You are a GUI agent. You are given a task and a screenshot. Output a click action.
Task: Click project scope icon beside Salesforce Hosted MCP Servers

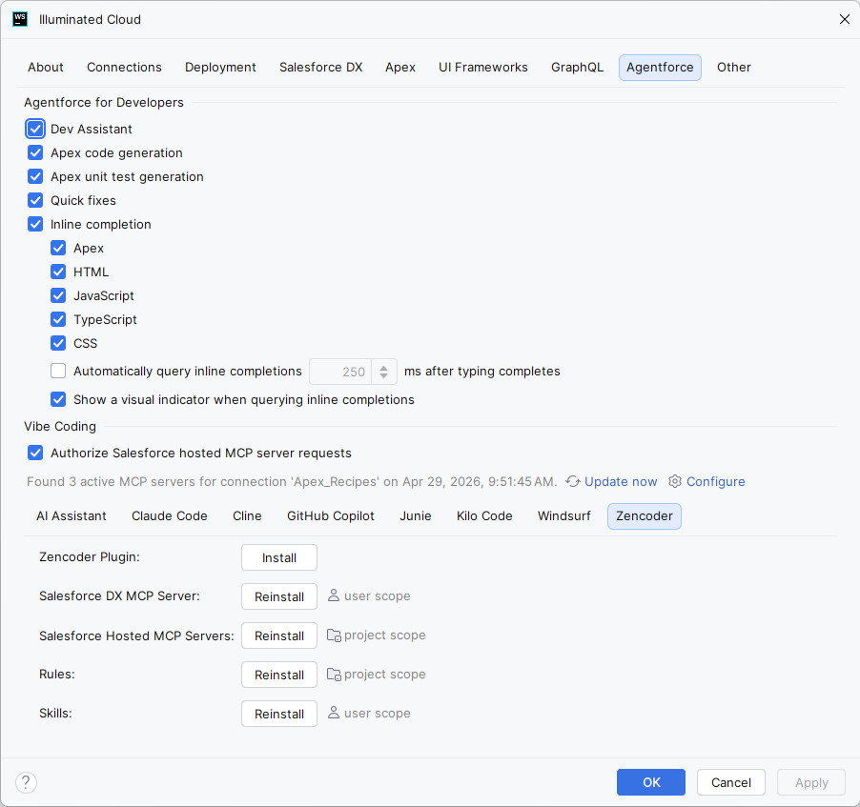(x=334, y=635)
